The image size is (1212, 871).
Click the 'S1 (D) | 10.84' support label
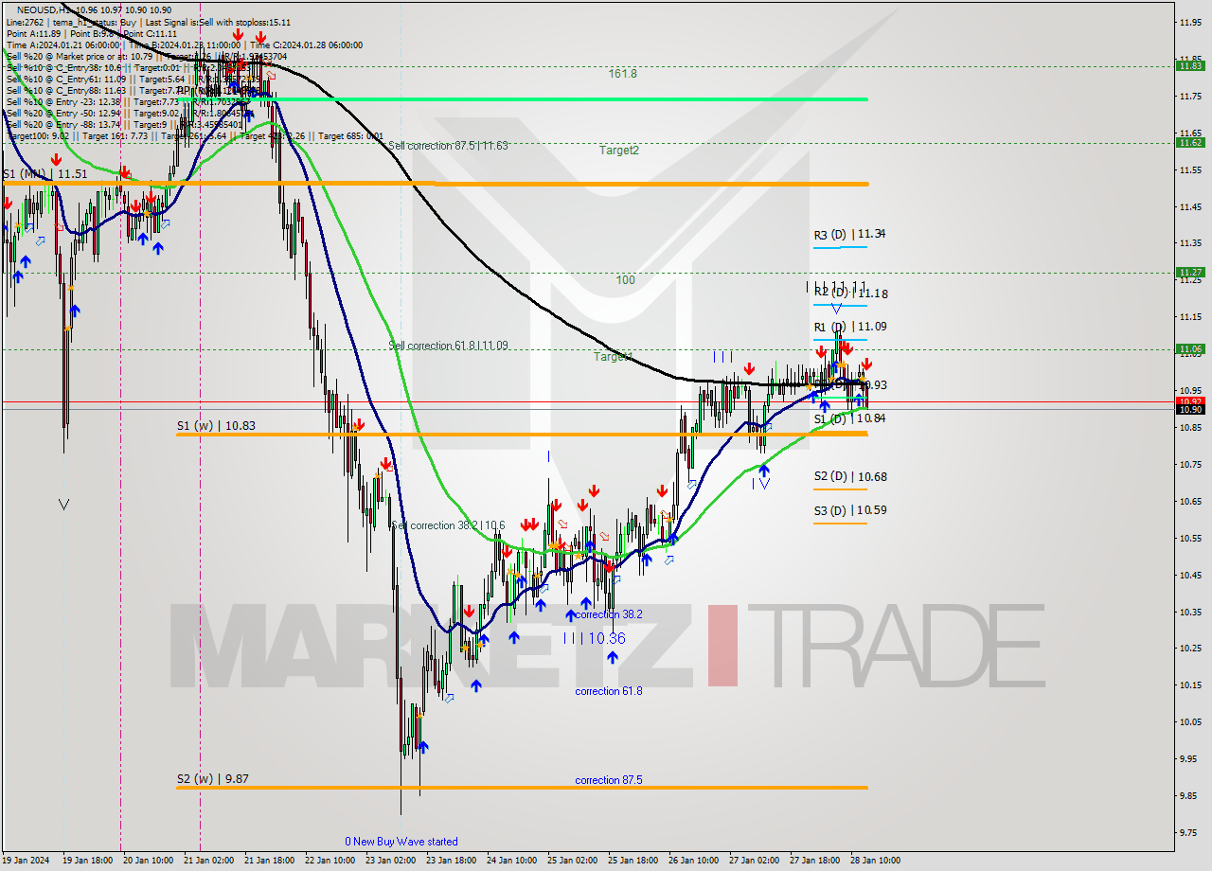(849, 418)
